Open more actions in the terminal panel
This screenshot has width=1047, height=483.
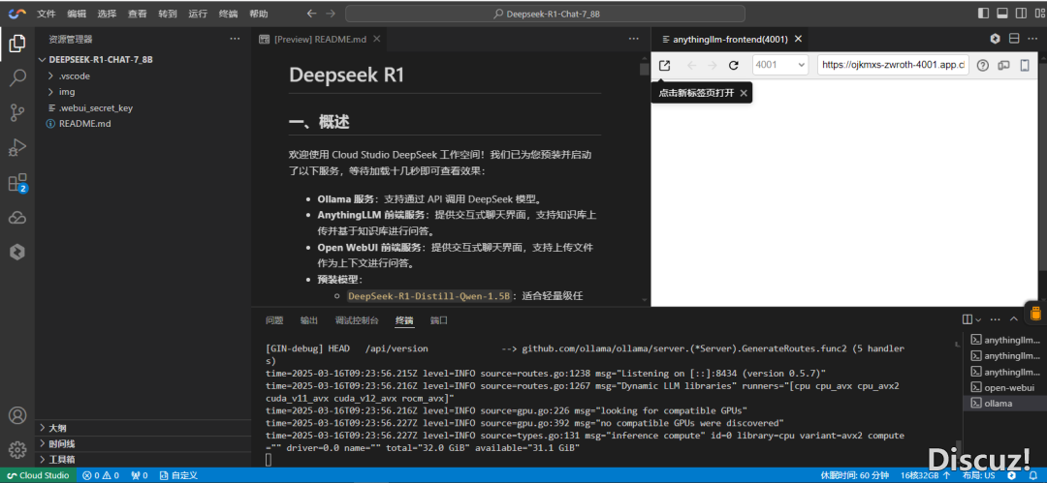996,319
